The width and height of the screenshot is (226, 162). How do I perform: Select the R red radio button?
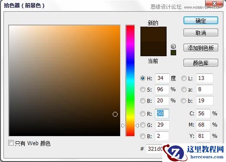(x=143, y=114)
